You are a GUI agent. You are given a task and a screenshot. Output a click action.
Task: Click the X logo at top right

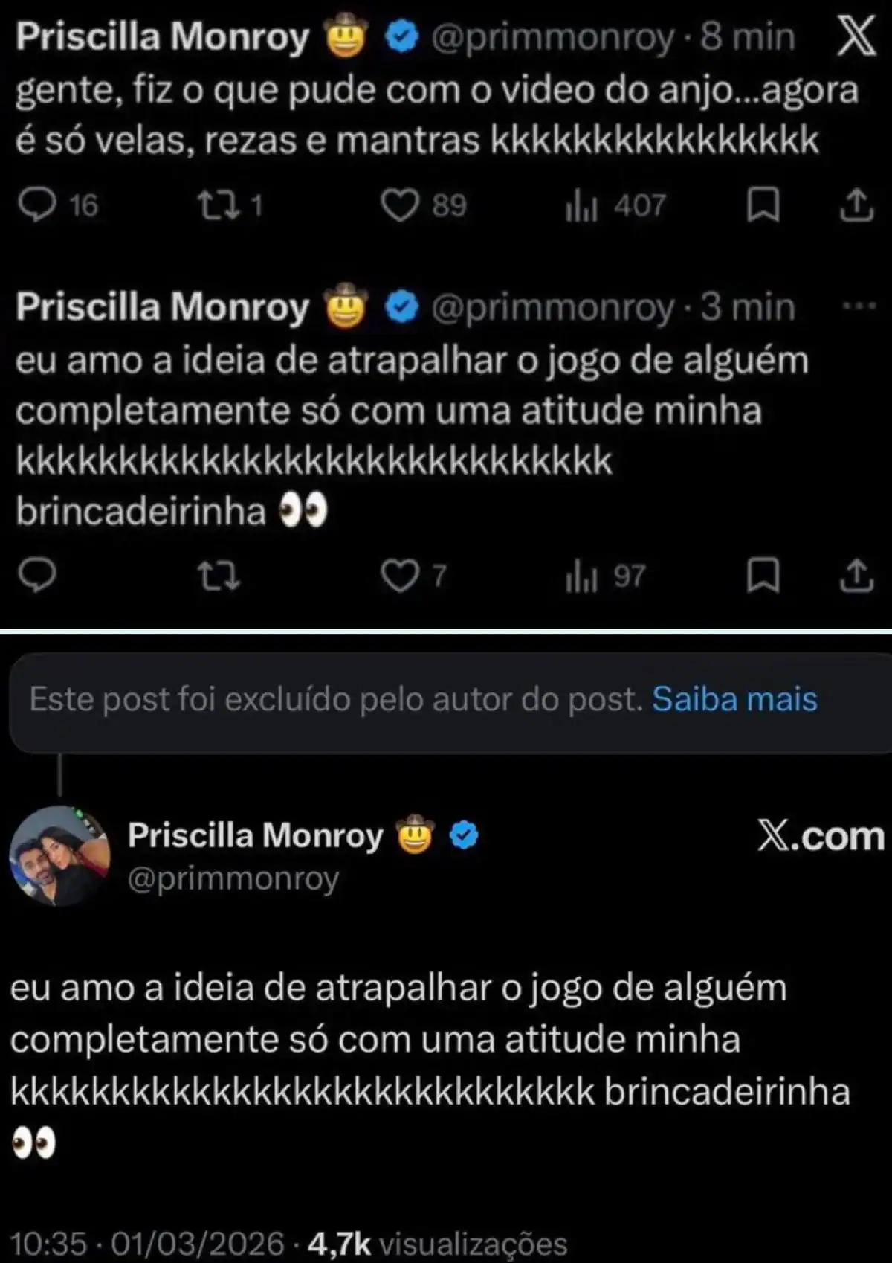(856, 36)
